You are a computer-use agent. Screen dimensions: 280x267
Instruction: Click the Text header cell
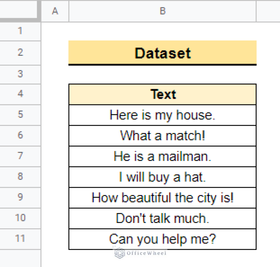coord(163,94)
